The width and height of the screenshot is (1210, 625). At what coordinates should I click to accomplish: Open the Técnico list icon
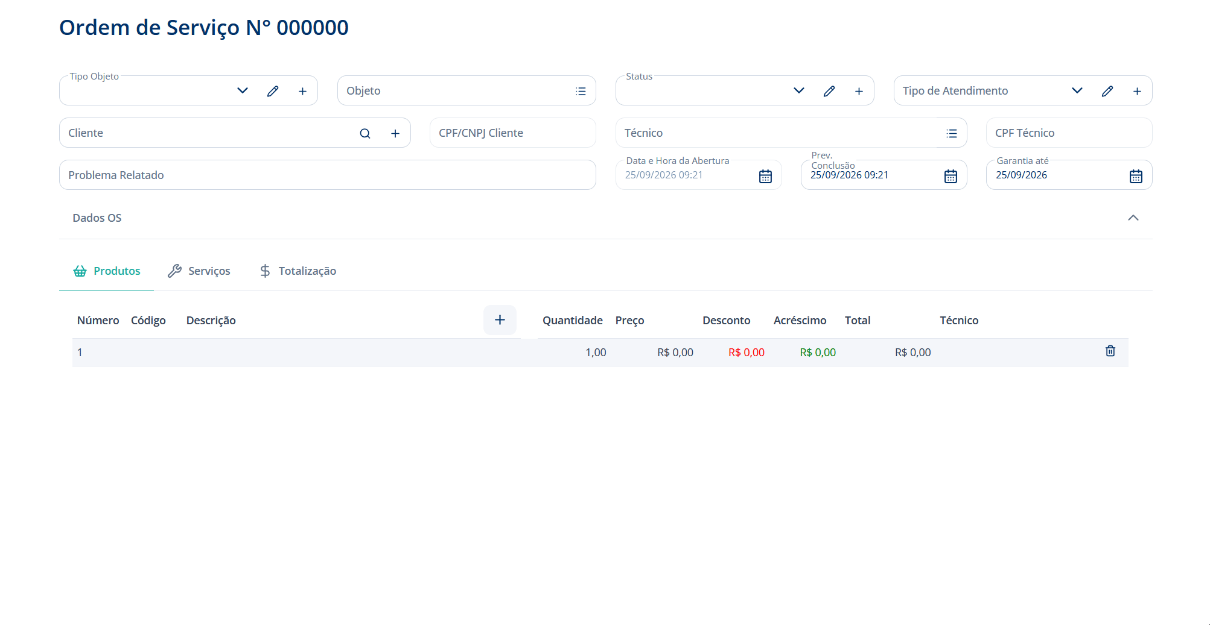point(952,133)
